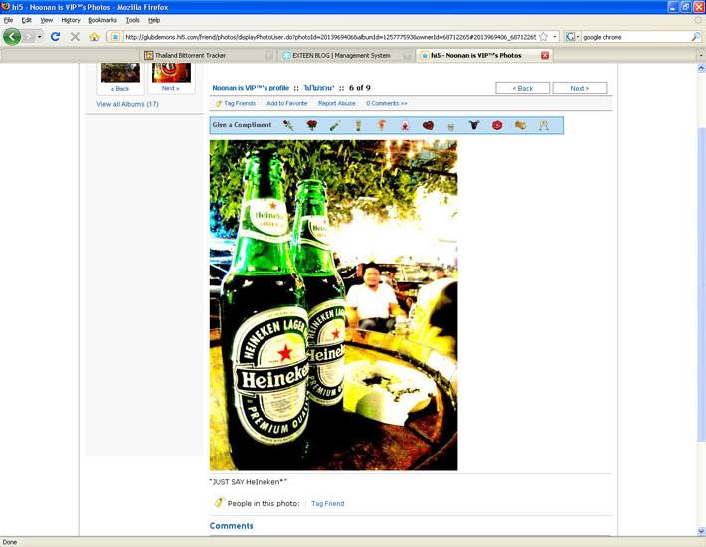Give the heart chocolate box compliment
706x547 pixels.
click(428, 125)
